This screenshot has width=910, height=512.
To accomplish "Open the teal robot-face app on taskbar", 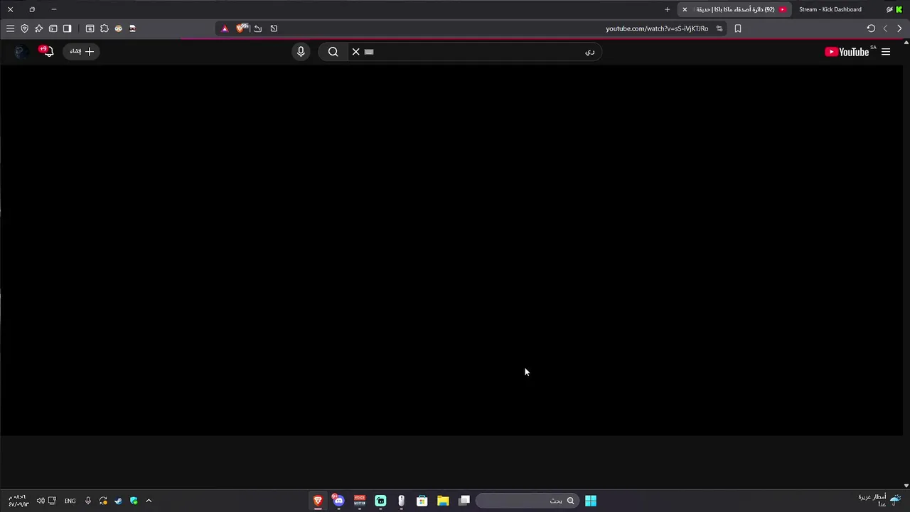I will click(380, 501).
